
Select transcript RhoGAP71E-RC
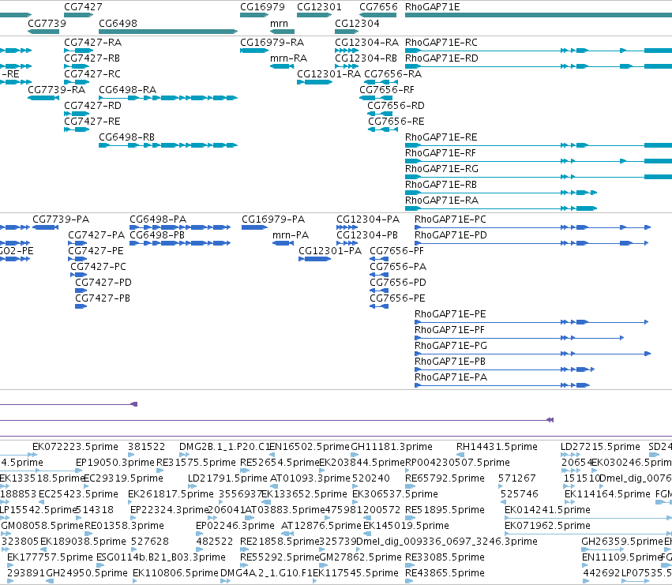(539, 51)
